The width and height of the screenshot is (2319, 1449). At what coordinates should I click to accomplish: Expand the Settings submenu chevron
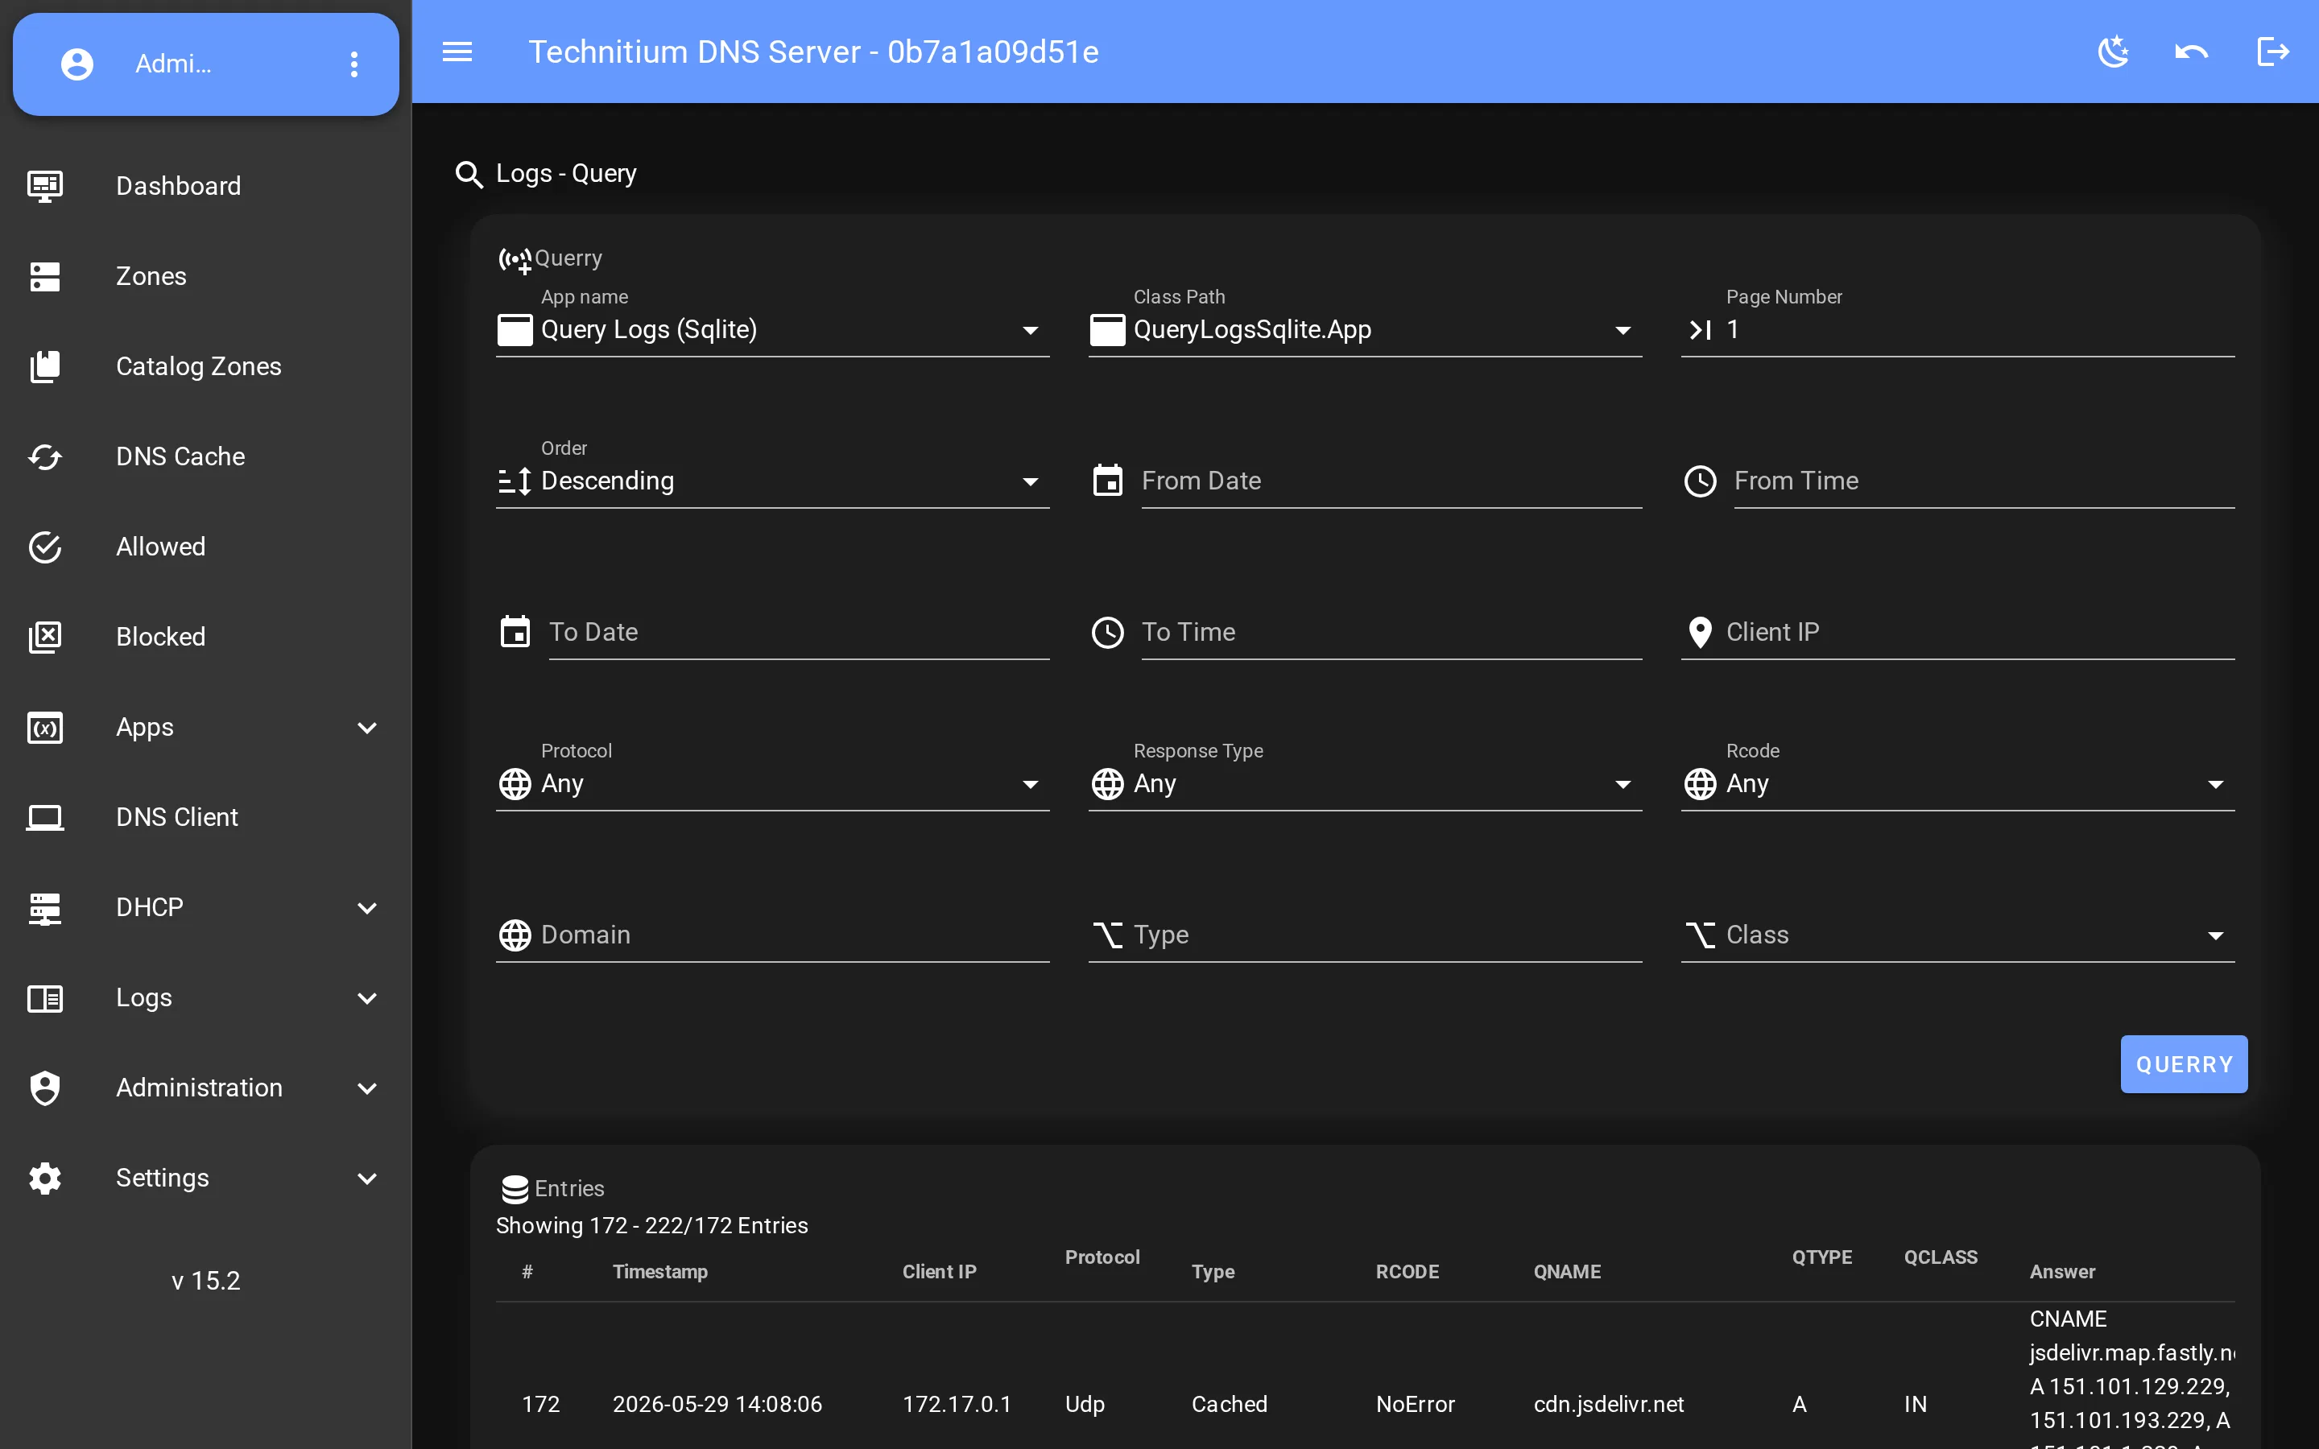pyautogui.click(x=367, y=1178)
